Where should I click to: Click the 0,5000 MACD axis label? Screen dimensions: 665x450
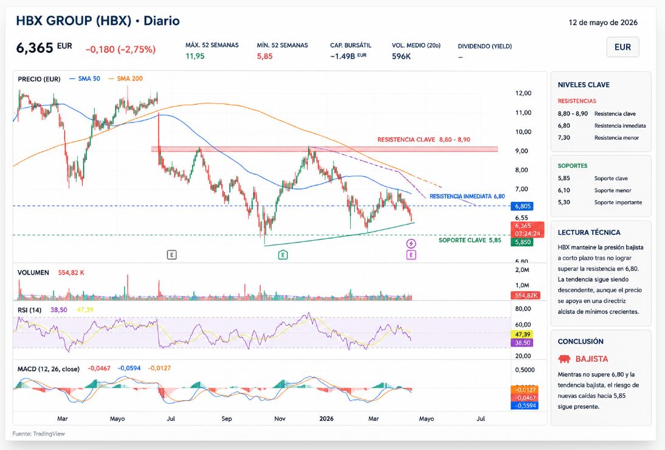[x=525, y=370]
